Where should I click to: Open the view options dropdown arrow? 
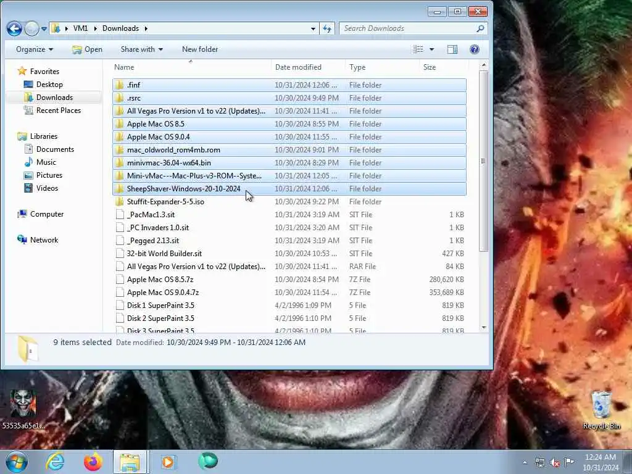point(431,49)
